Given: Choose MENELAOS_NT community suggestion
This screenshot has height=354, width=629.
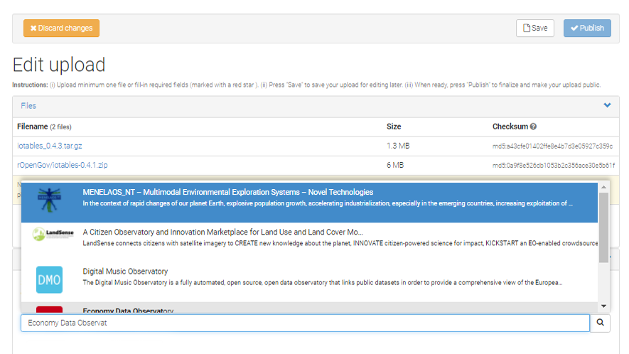Looking at the screenshot, I should 309,203.
